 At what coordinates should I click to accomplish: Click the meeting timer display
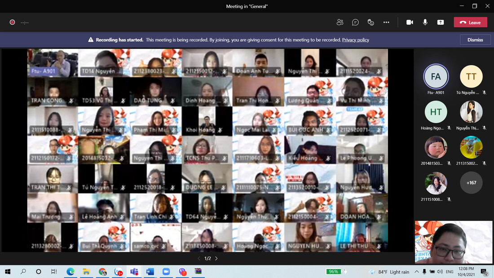[25, 22]
